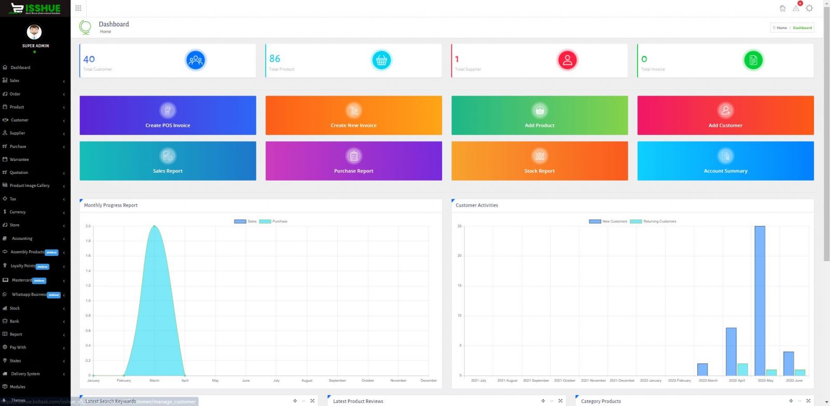Image resolution: width=830 pixels, height=406 pixels.
Task: Click the Total Product count 86
Action: (x=275, y=59)
